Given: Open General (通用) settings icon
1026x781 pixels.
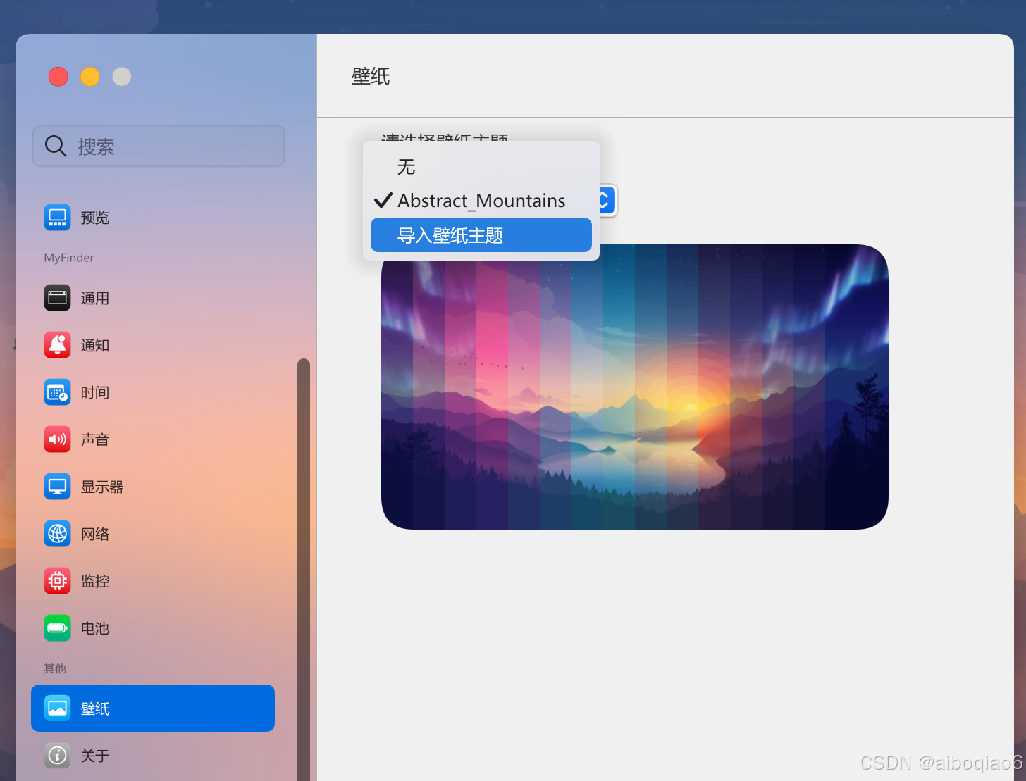Looking at the screenshot, I should point(57,298).
